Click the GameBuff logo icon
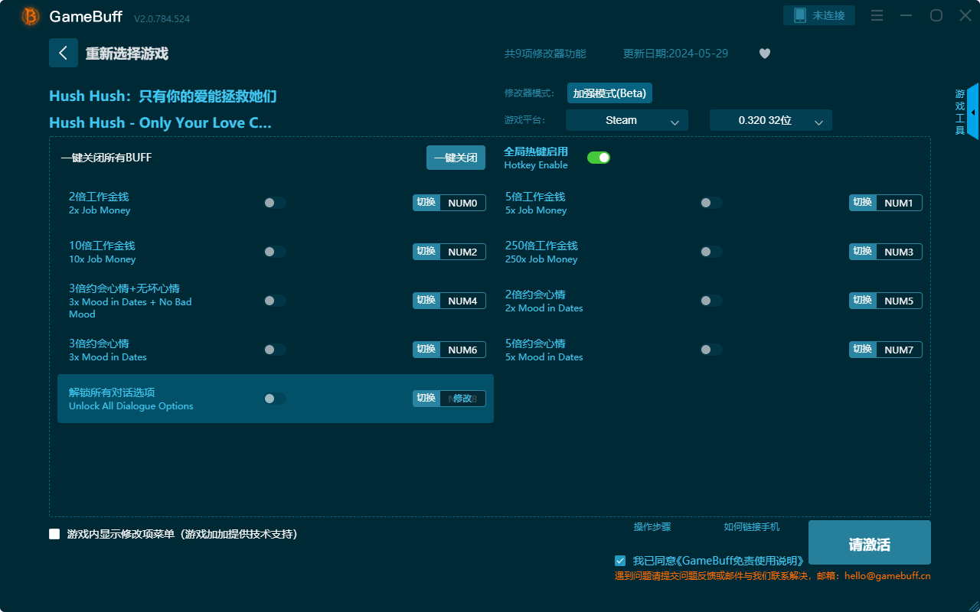The image size is (980, 612). (x=31, y=15)
